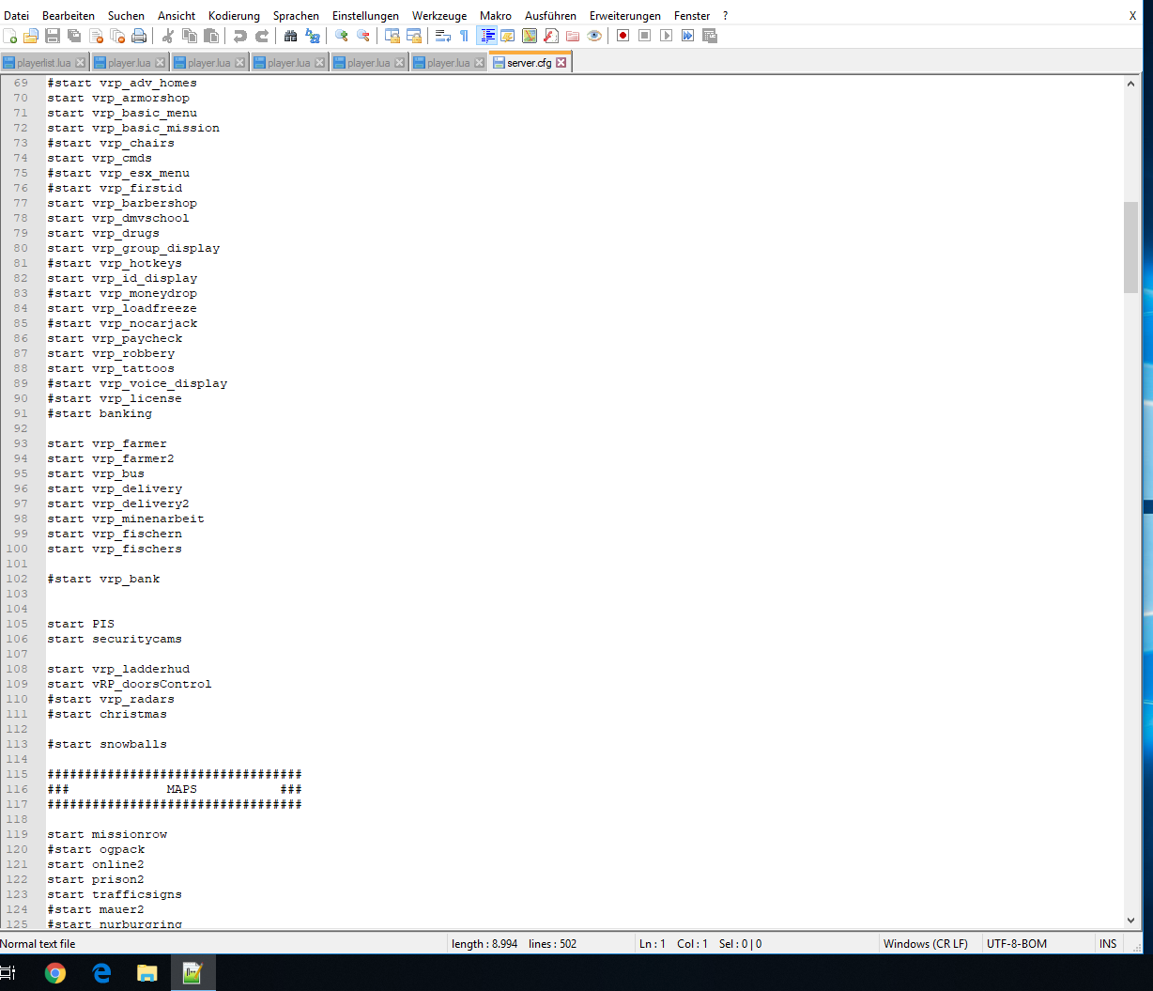Image resolution: width=1153 pixels, height=991 pixels.
Task: Open the Function List icon
Action: [551, 36]
